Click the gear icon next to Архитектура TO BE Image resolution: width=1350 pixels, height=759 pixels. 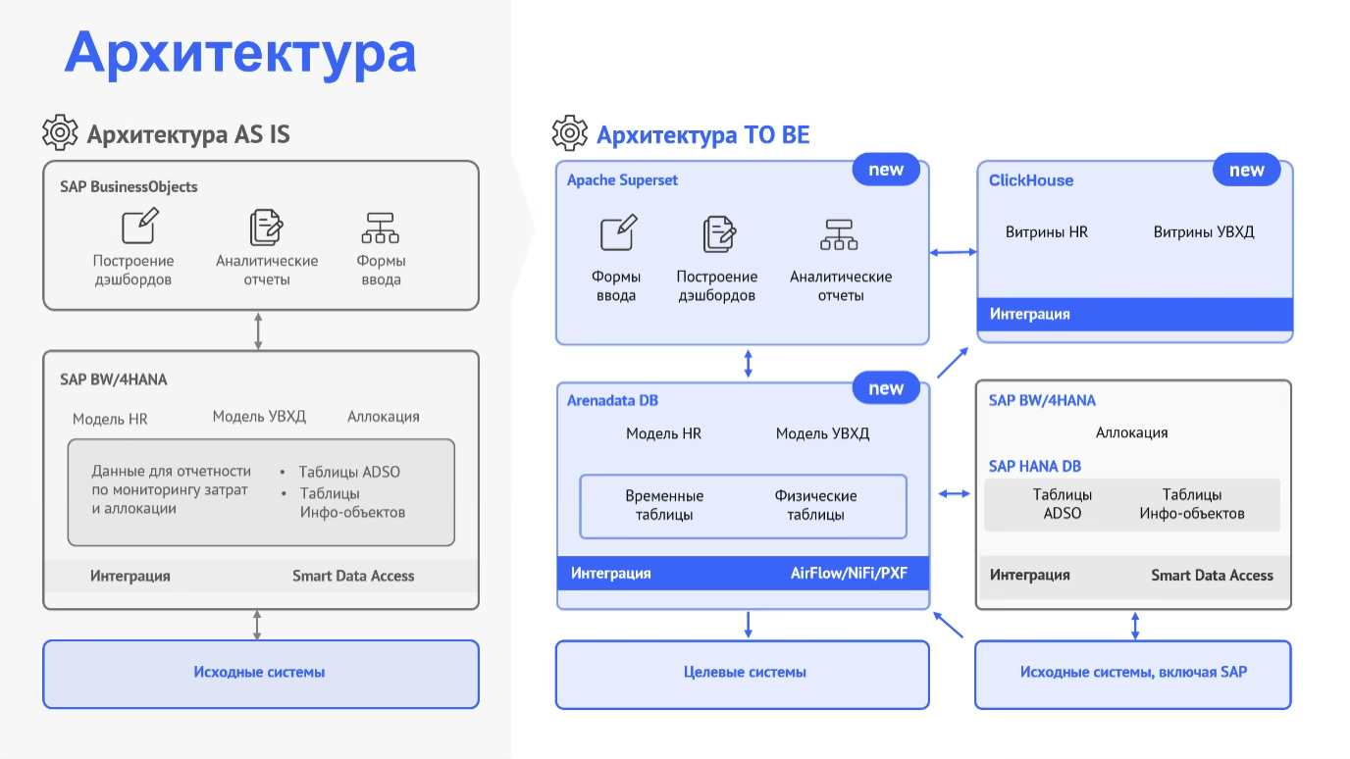(x=569, y=131)
